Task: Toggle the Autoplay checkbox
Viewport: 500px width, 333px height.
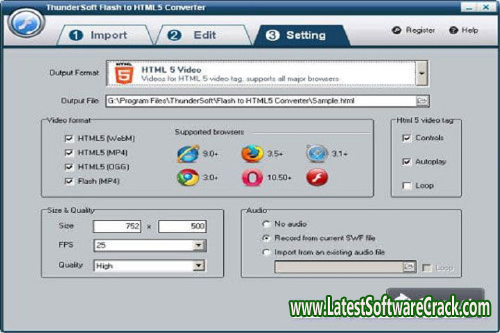Action: pos(406,162)
